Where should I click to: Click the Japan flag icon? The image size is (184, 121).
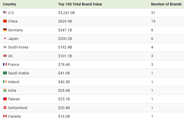pos(5,38)
